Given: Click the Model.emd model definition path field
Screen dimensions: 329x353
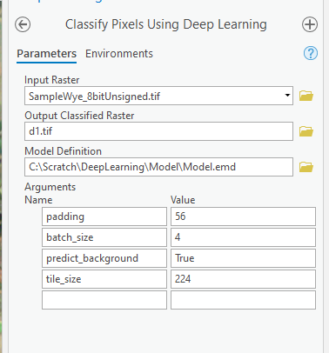Looking at the screenshot, I should (x=158, y=167).
